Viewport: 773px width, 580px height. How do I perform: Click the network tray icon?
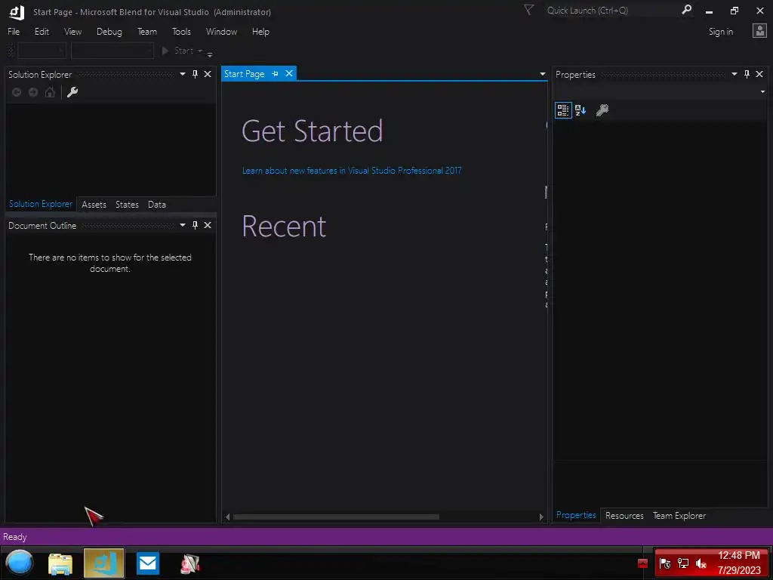pos(682,563)
